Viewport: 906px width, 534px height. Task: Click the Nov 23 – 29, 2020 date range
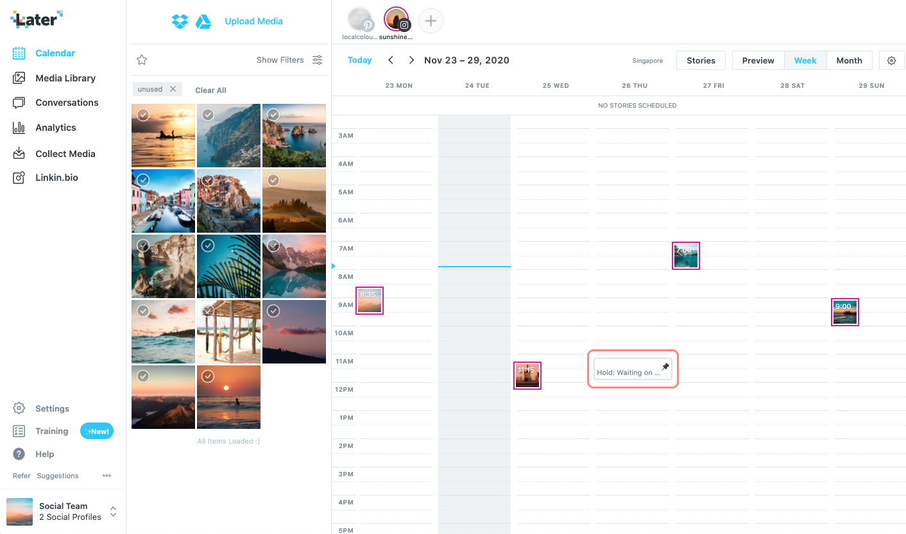(466, 60)
